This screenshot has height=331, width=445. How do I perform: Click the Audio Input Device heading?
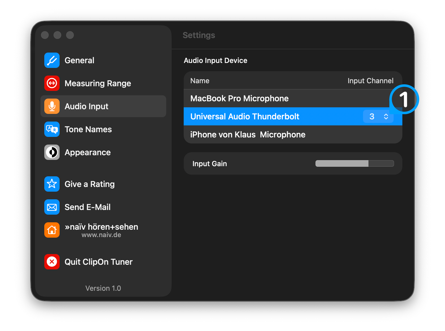[215, 61]
